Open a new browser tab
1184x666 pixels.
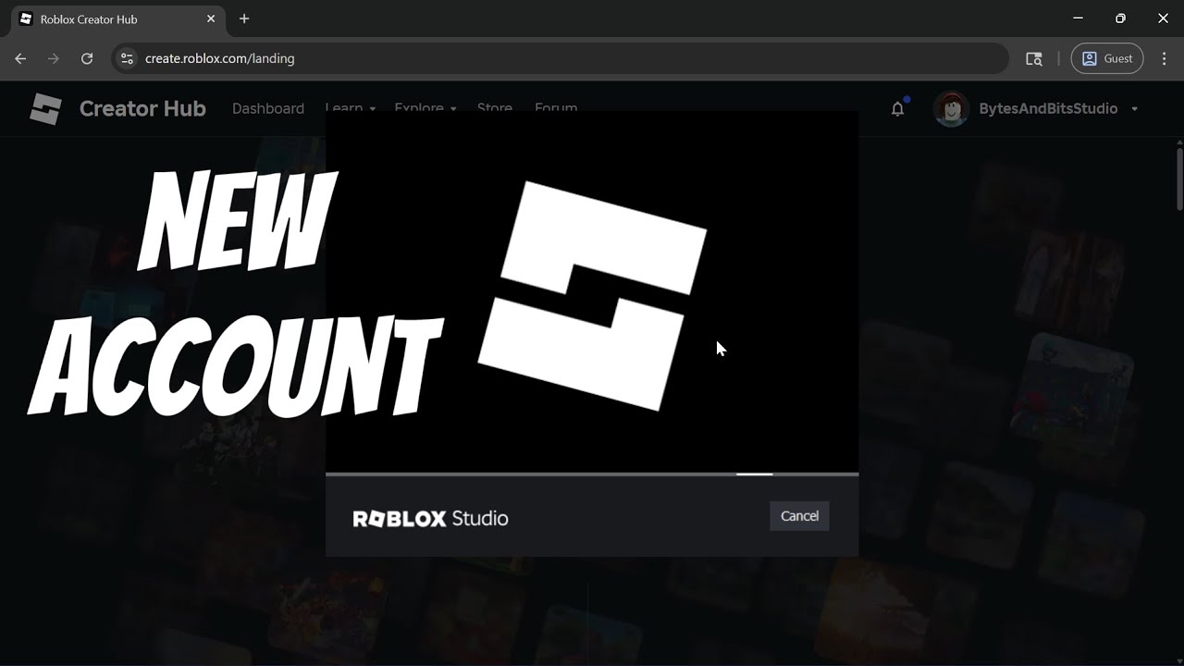pyautogui.click(x=244, y=18)
